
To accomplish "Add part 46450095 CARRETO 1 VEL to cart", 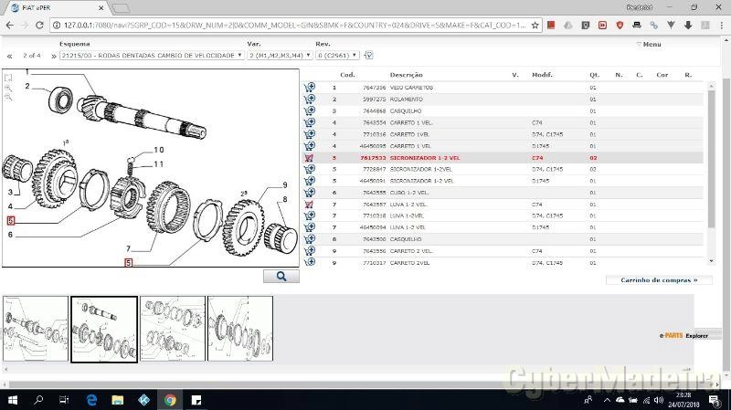I will pyautogui.click(x=310, y=145).
